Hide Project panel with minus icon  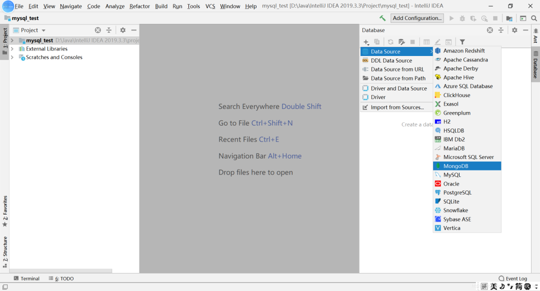[x=133, y=30]
